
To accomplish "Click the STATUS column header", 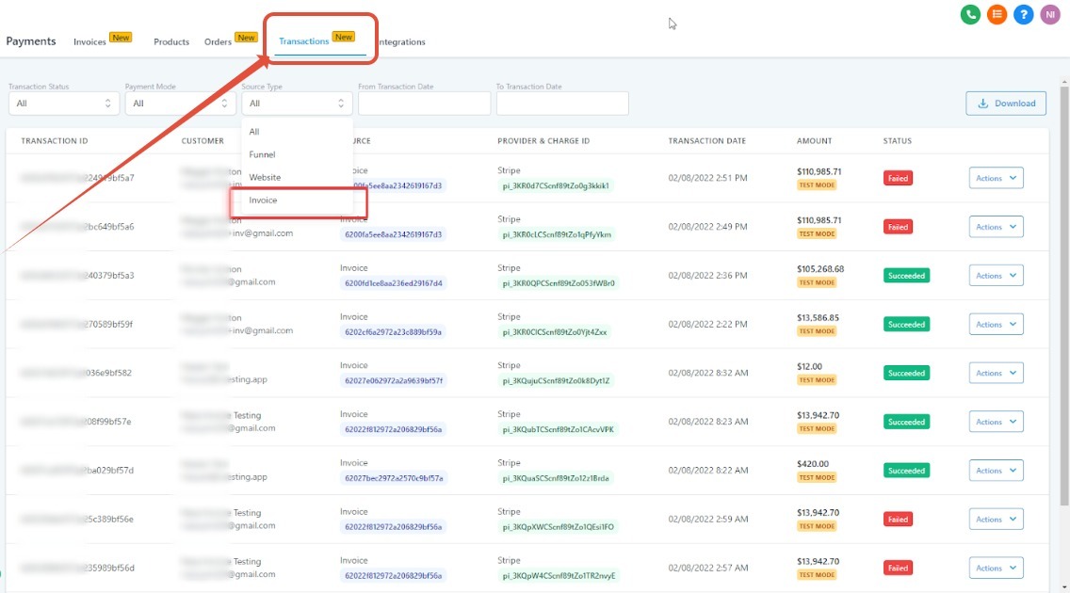I will [x=897, y=141].
